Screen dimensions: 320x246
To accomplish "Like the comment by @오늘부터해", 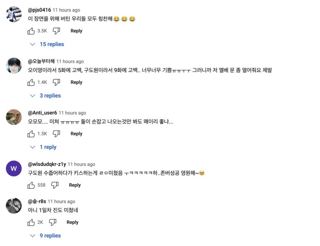I will [x=31, y=82].
